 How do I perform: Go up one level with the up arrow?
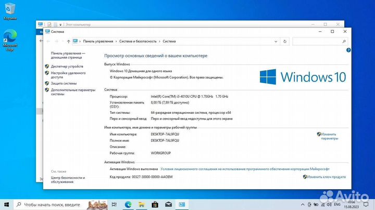pyautogui.click(x=69, y=41)
